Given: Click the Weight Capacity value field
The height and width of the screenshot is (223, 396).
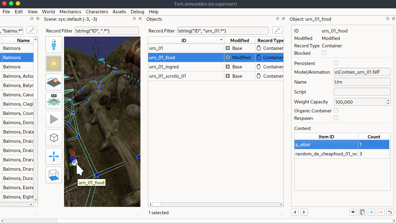Looking at the screenshot, I should (360, 102).
